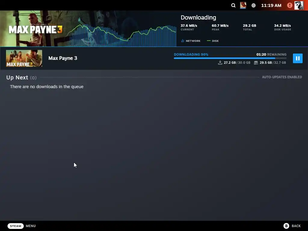Open the search magnifier icon
The width and height of the screenshot is (308, 231).
click(x=233, y=5)
